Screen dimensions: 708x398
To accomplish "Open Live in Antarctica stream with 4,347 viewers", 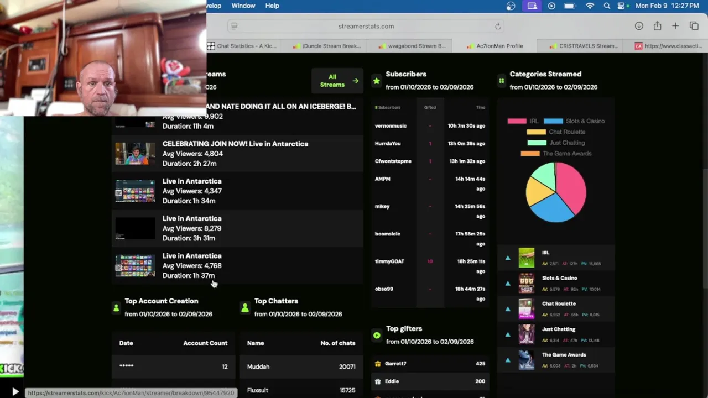I will (238, 191).
